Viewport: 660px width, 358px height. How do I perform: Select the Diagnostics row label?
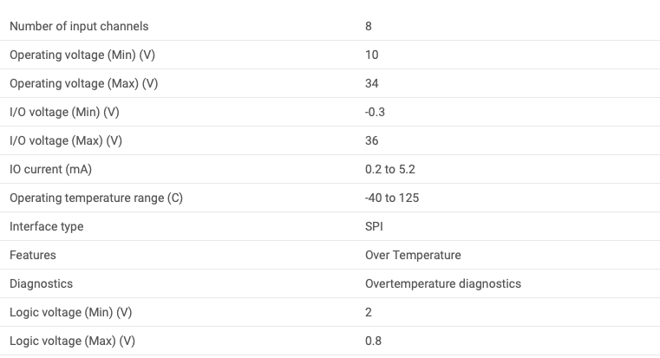[x=42, y=284]
